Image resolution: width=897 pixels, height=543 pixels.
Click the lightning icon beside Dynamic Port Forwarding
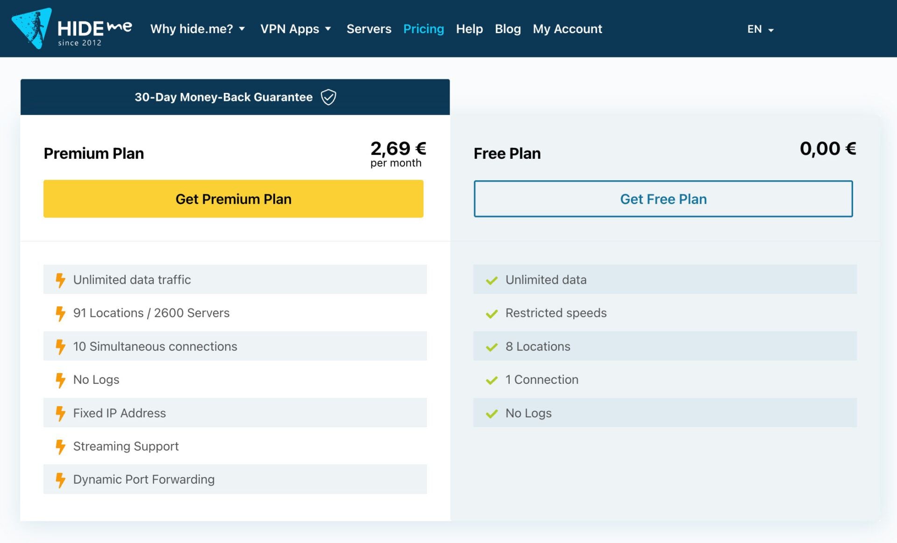click(61, 480)
